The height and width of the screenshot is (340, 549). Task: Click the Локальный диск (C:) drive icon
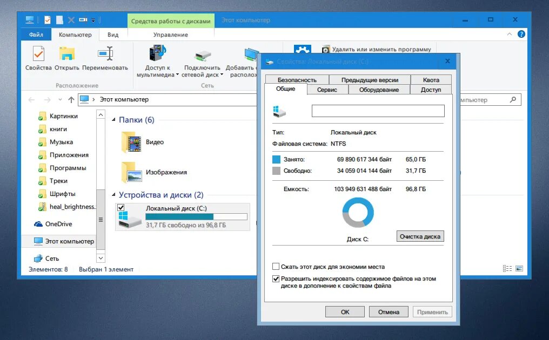coord(129,220)
